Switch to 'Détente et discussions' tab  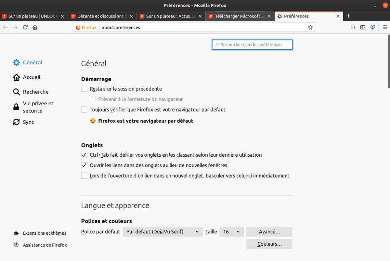tap(102, 16)
